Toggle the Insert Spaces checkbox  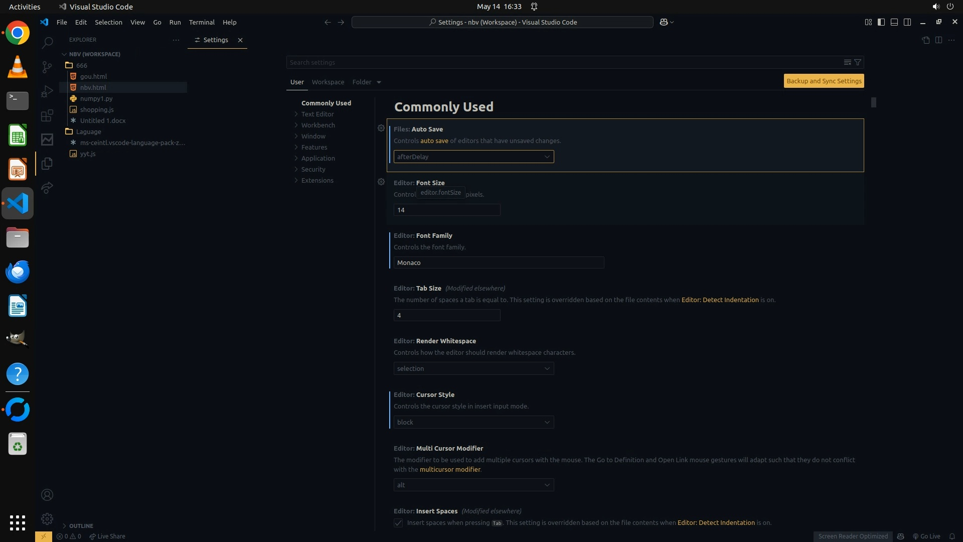point(398,523)
